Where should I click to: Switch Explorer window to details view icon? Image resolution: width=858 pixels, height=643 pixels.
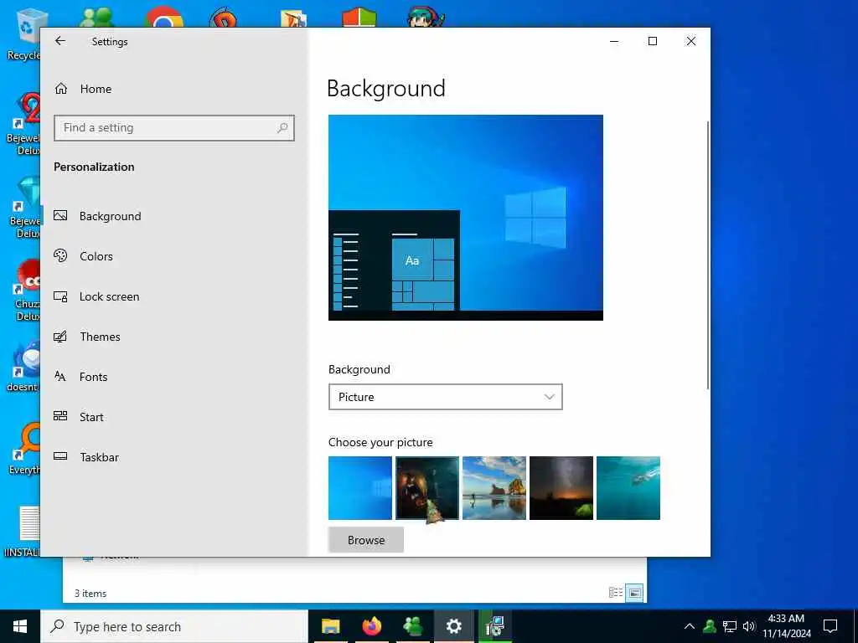pyautogui.click(x=616, y=592)
